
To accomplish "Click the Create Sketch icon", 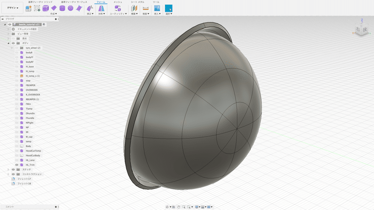I will [x=37, y=8].
